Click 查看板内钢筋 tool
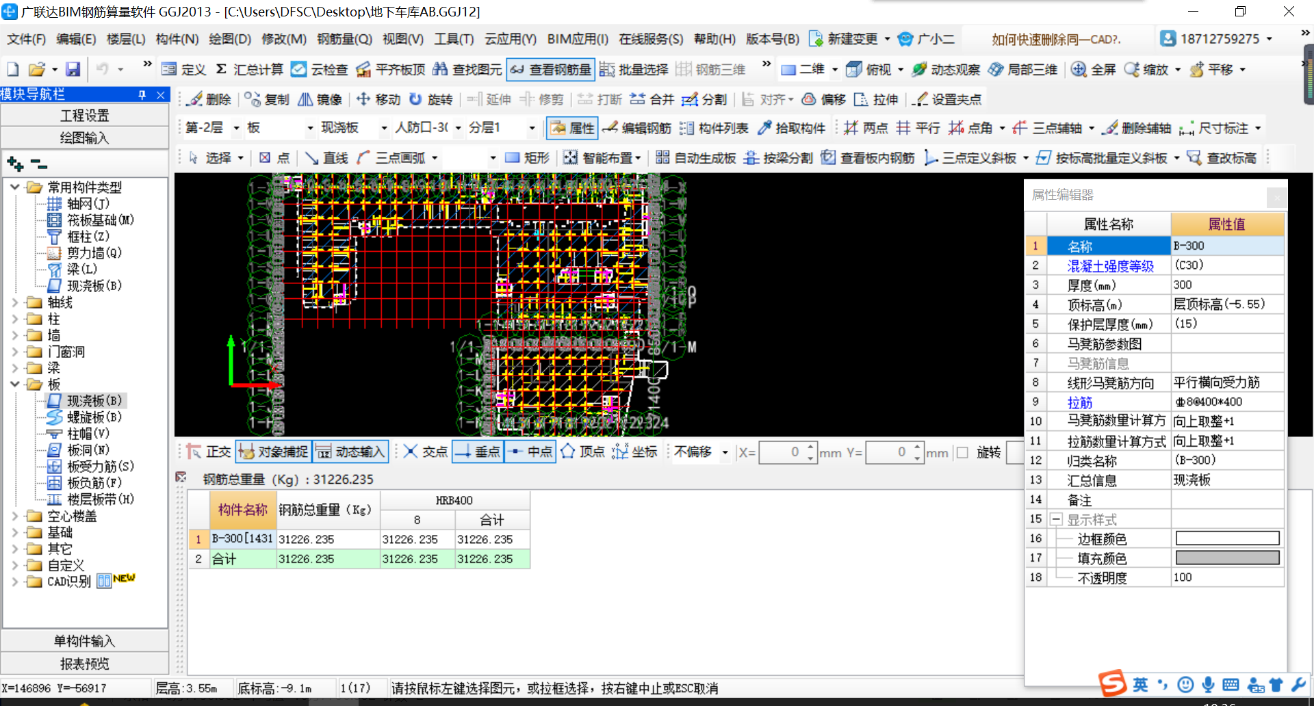This screenshot has width=1314, height=706. coord(868,158)
